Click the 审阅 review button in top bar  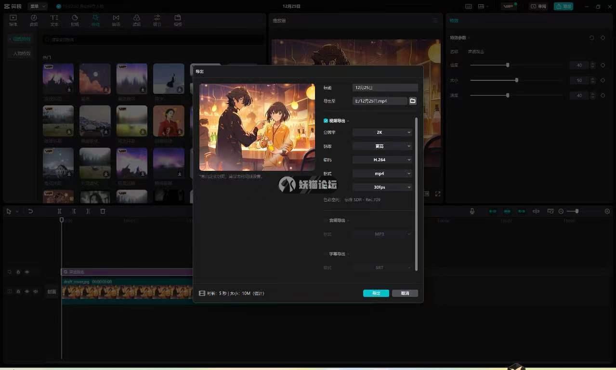click(538, 6)
